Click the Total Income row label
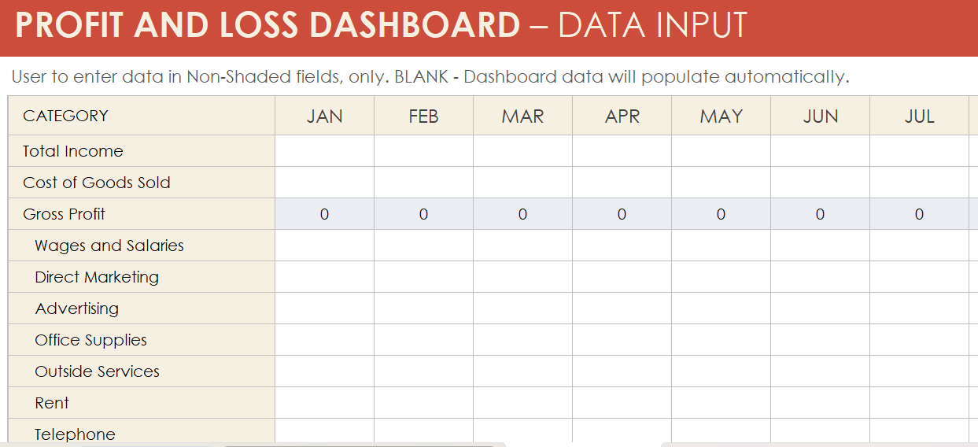 73,151
